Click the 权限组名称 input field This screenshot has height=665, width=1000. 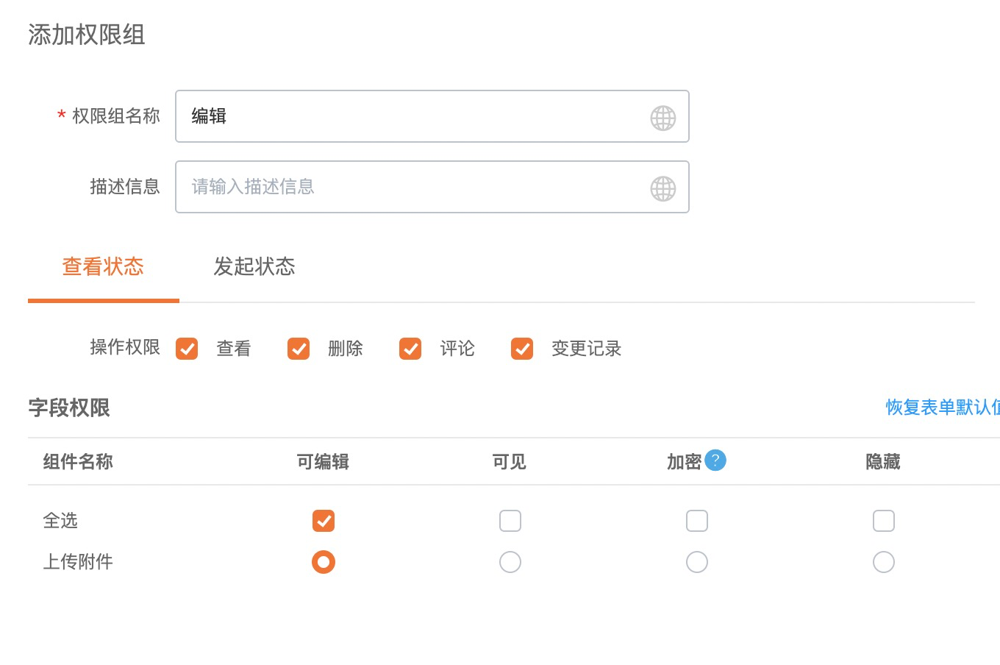pos(412,116)
